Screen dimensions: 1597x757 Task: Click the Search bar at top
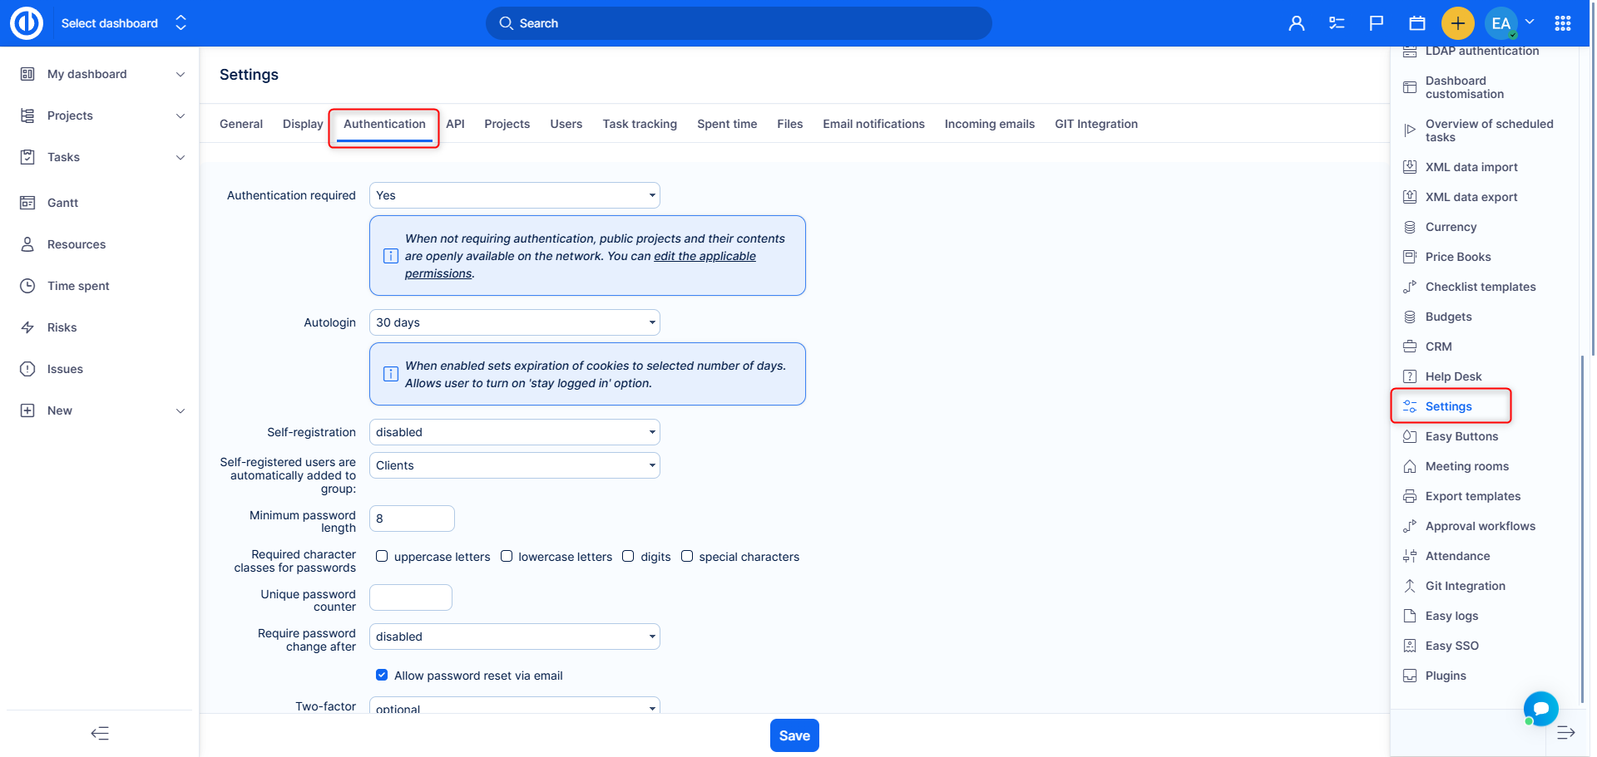(x=739, y=23)
